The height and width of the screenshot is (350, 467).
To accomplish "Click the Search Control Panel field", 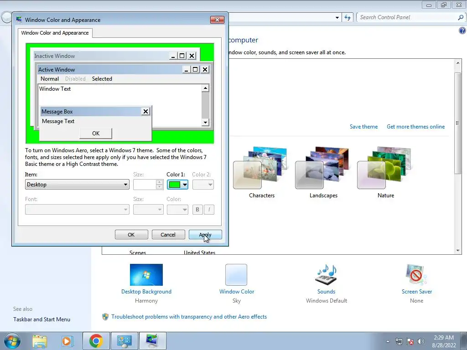I will pyautogui.click(x=407, y=18).
